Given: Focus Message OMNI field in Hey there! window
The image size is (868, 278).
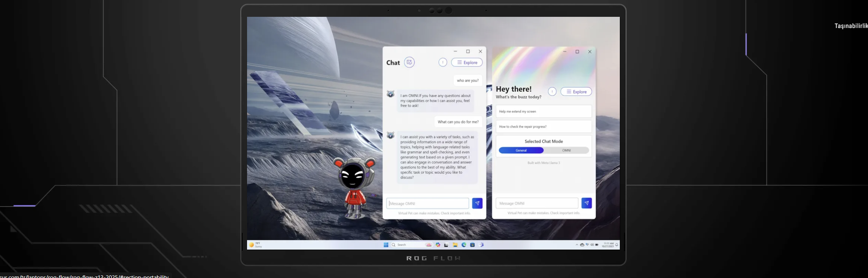Looking at the screenshot, I should (x=537, y=203).
